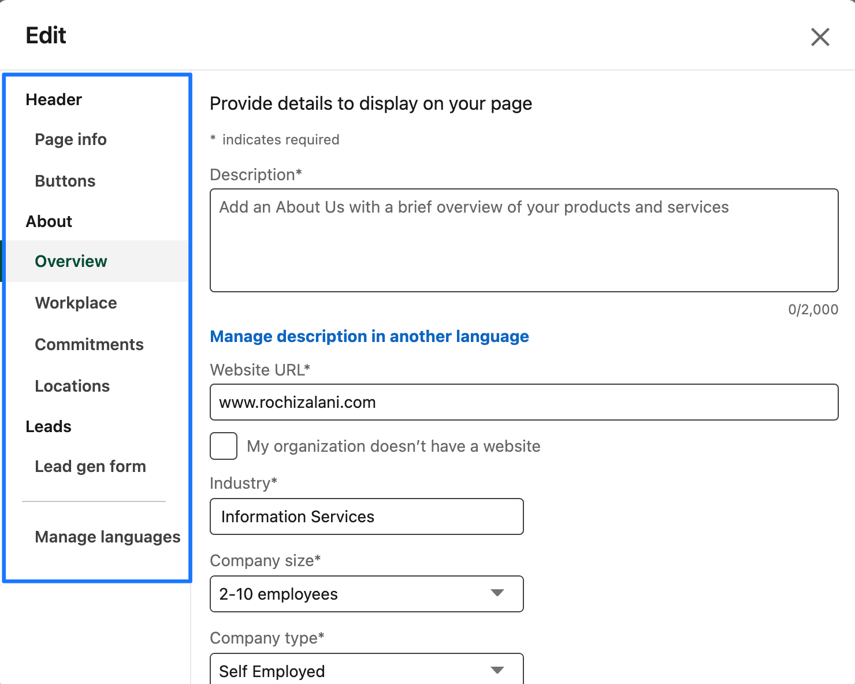Select the About section
Image resolution: width=855 pixels, height=684 pixels.
(49, 221)
